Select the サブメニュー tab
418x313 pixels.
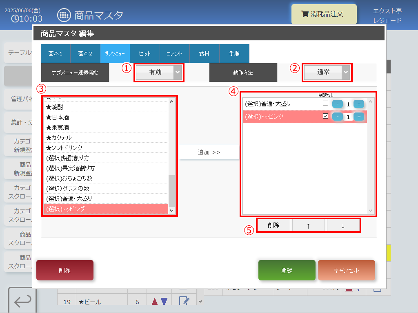(x=115, y=53)
